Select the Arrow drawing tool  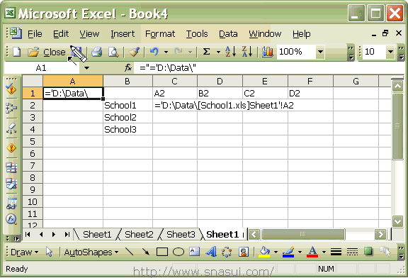click(146, 252)
